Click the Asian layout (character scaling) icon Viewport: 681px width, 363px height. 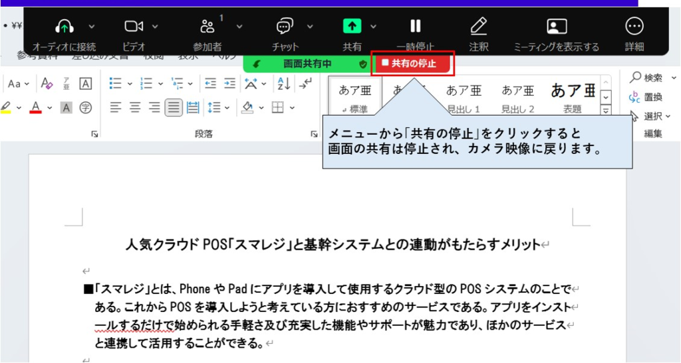point(251,83)
